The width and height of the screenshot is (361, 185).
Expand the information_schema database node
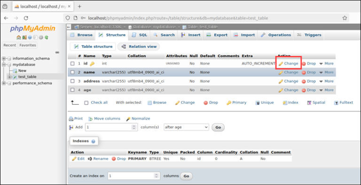click(x=4, y=58)
